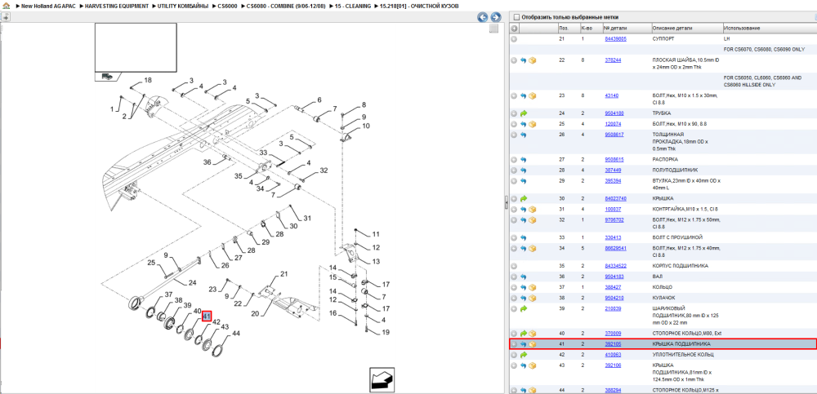Image resolution: width=817 pixels, height=394 pixels.
Task: Click the green arrow icon in row 30
Action: click(x=523, y=198)
